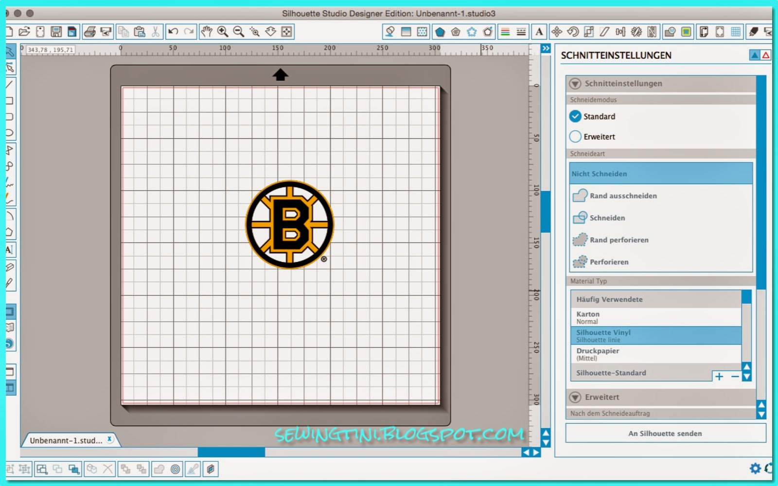The width and height of the screenshot is (778, 486).
Task: Switch to Unbenannt-1.stud... document tab
Action: coord(66,440)
